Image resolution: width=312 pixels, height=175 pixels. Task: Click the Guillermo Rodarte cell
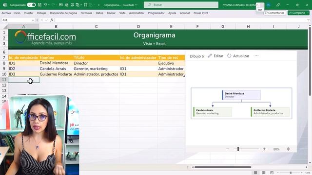56,74
